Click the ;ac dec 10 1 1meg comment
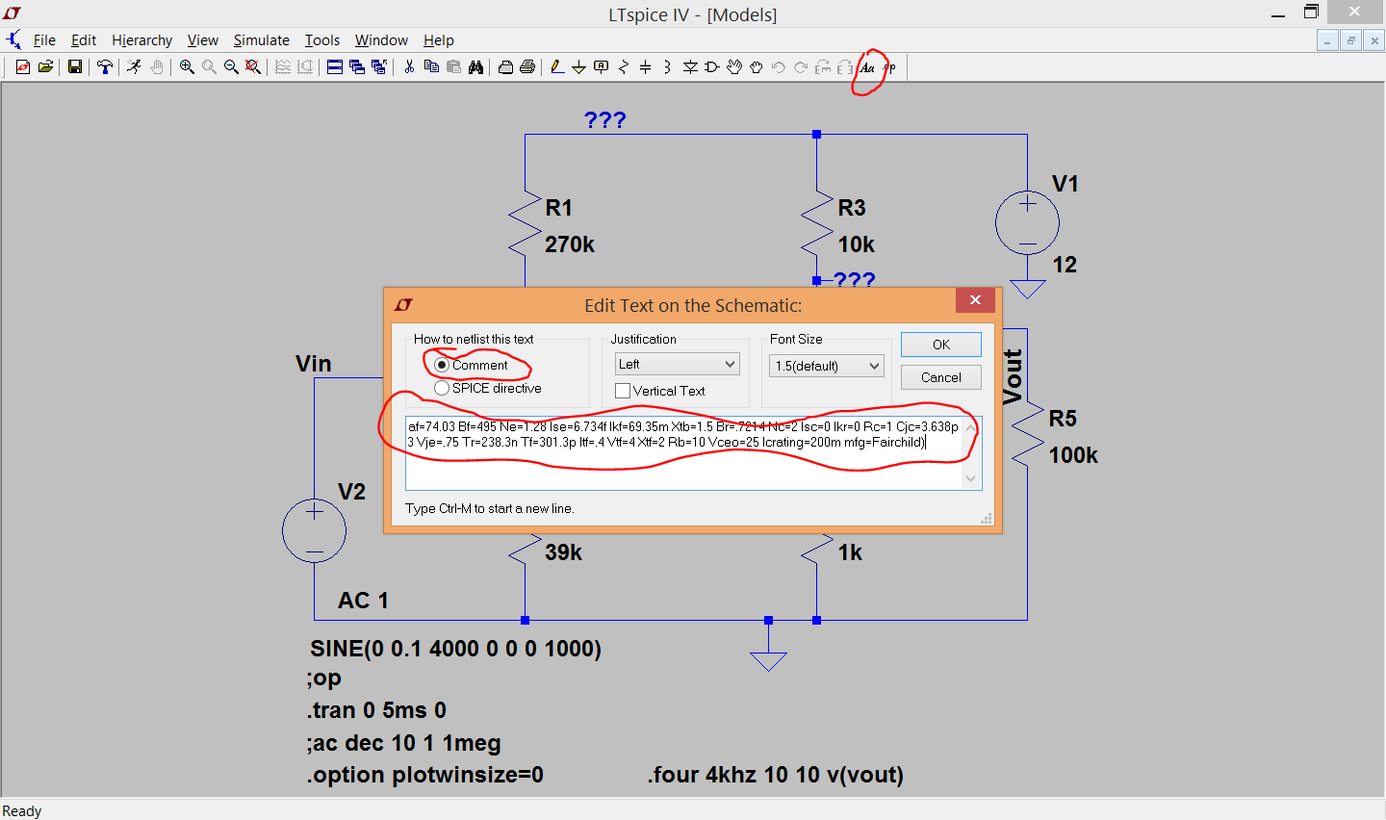This screenshot has height=820, width=1386. (x=403, y=743)
